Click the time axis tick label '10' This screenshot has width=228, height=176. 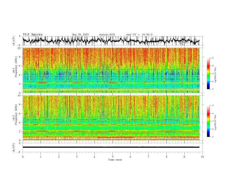tap(202, 157)
